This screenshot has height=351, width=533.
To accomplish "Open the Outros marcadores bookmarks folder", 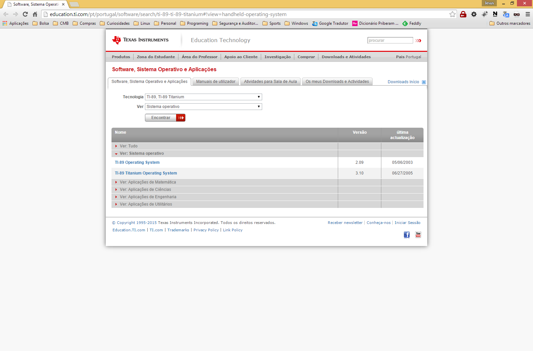I will [x=510, y=23].
